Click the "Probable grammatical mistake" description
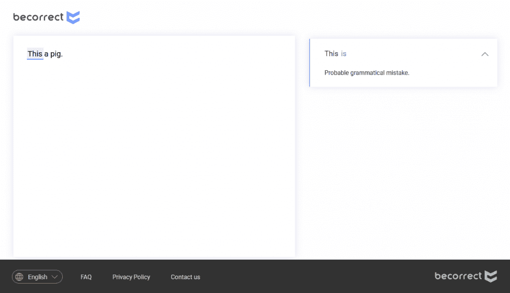 367,73
